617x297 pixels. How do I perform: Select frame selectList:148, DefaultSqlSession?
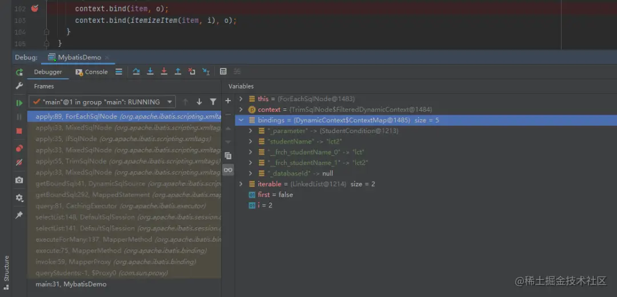(x=125, y=217)
